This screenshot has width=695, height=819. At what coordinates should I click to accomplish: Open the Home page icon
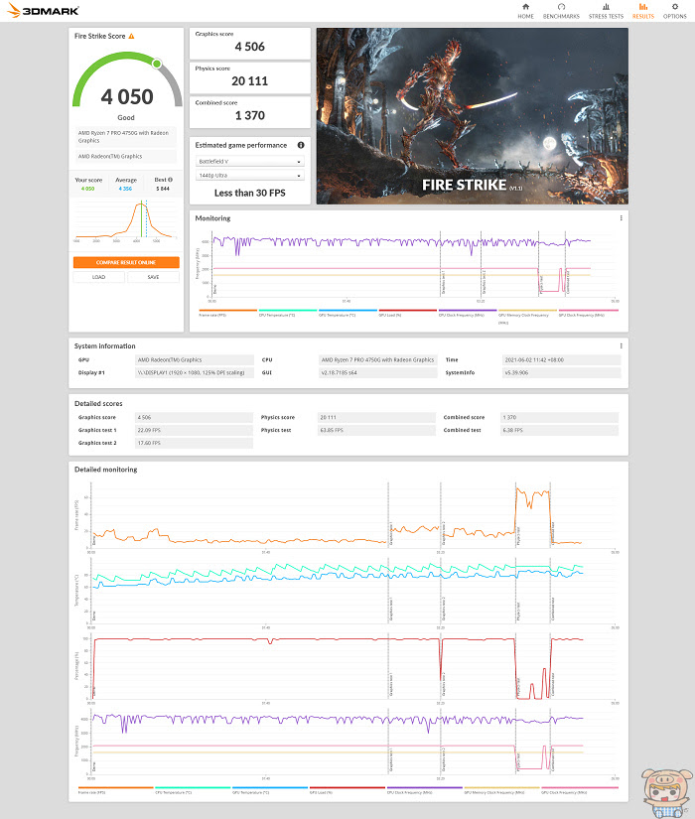point(525,7)
